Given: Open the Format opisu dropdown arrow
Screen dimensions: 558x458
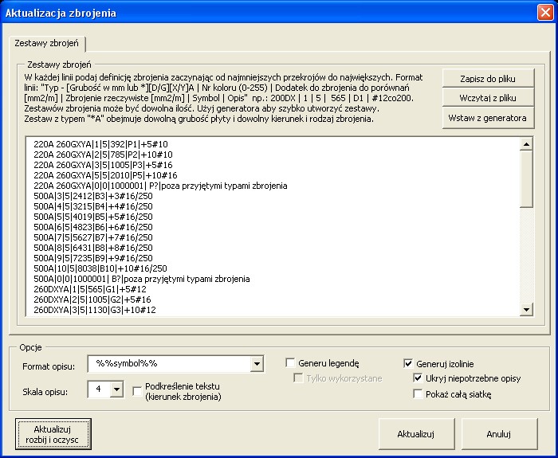Looking at the screenshot, I should pyautogui.click(x=256, y=364).
